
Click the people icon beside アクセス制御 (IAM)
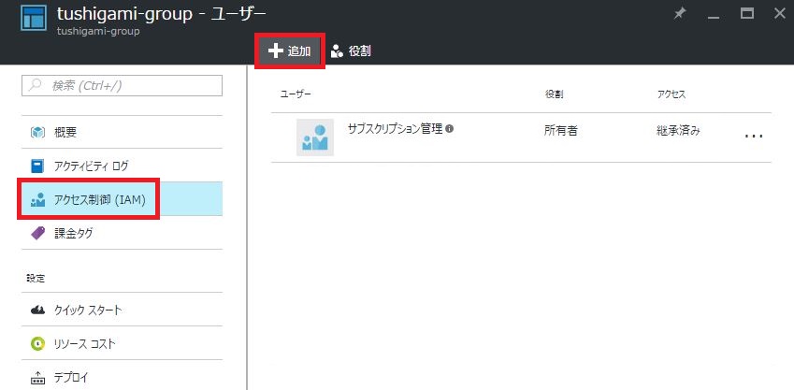(38, 199)
